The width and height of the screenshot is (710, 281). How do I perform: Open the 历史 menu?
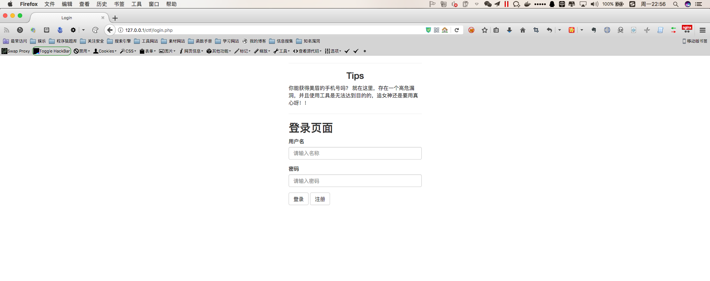tap(102, 4)
